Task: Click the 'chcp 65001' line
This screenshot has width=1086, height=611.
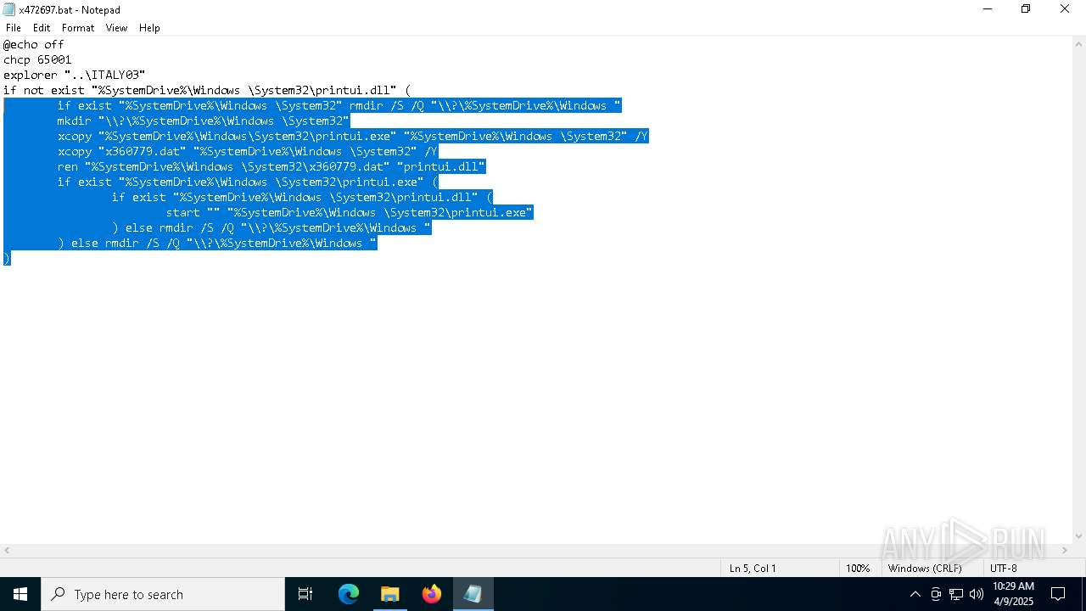Action: click(37, 59)
